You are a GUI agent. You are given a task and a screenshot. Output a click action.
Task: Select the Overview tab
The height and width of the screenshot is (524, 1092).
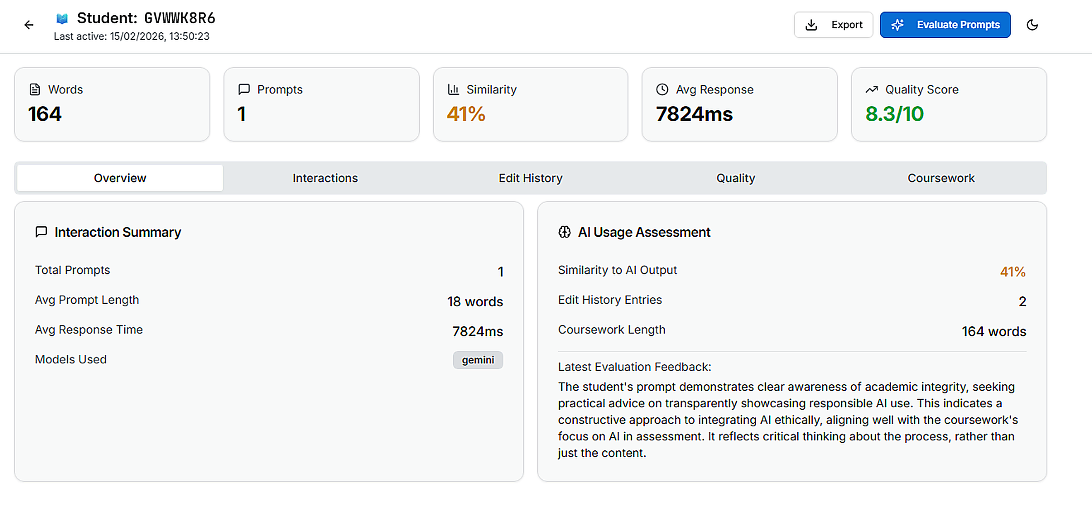tap(120, 178)
